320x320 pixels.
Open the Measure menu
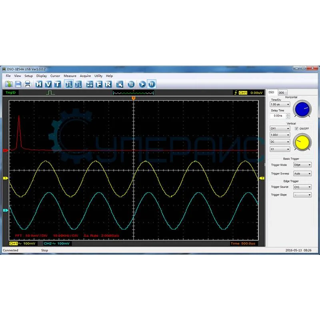(70, 76)
